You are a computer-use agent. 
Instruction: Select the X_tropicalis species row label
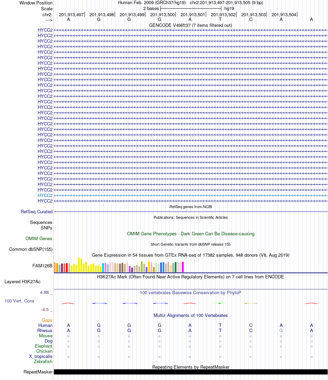click(x=41, y=356)
